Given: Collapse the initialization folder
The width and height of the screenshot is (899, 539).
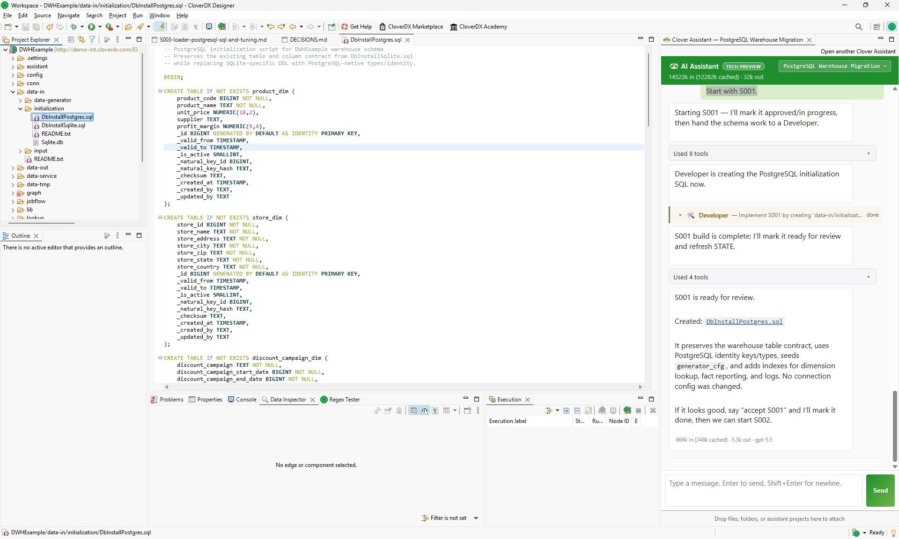Looking at the screenshot, I should pos(21,109).
